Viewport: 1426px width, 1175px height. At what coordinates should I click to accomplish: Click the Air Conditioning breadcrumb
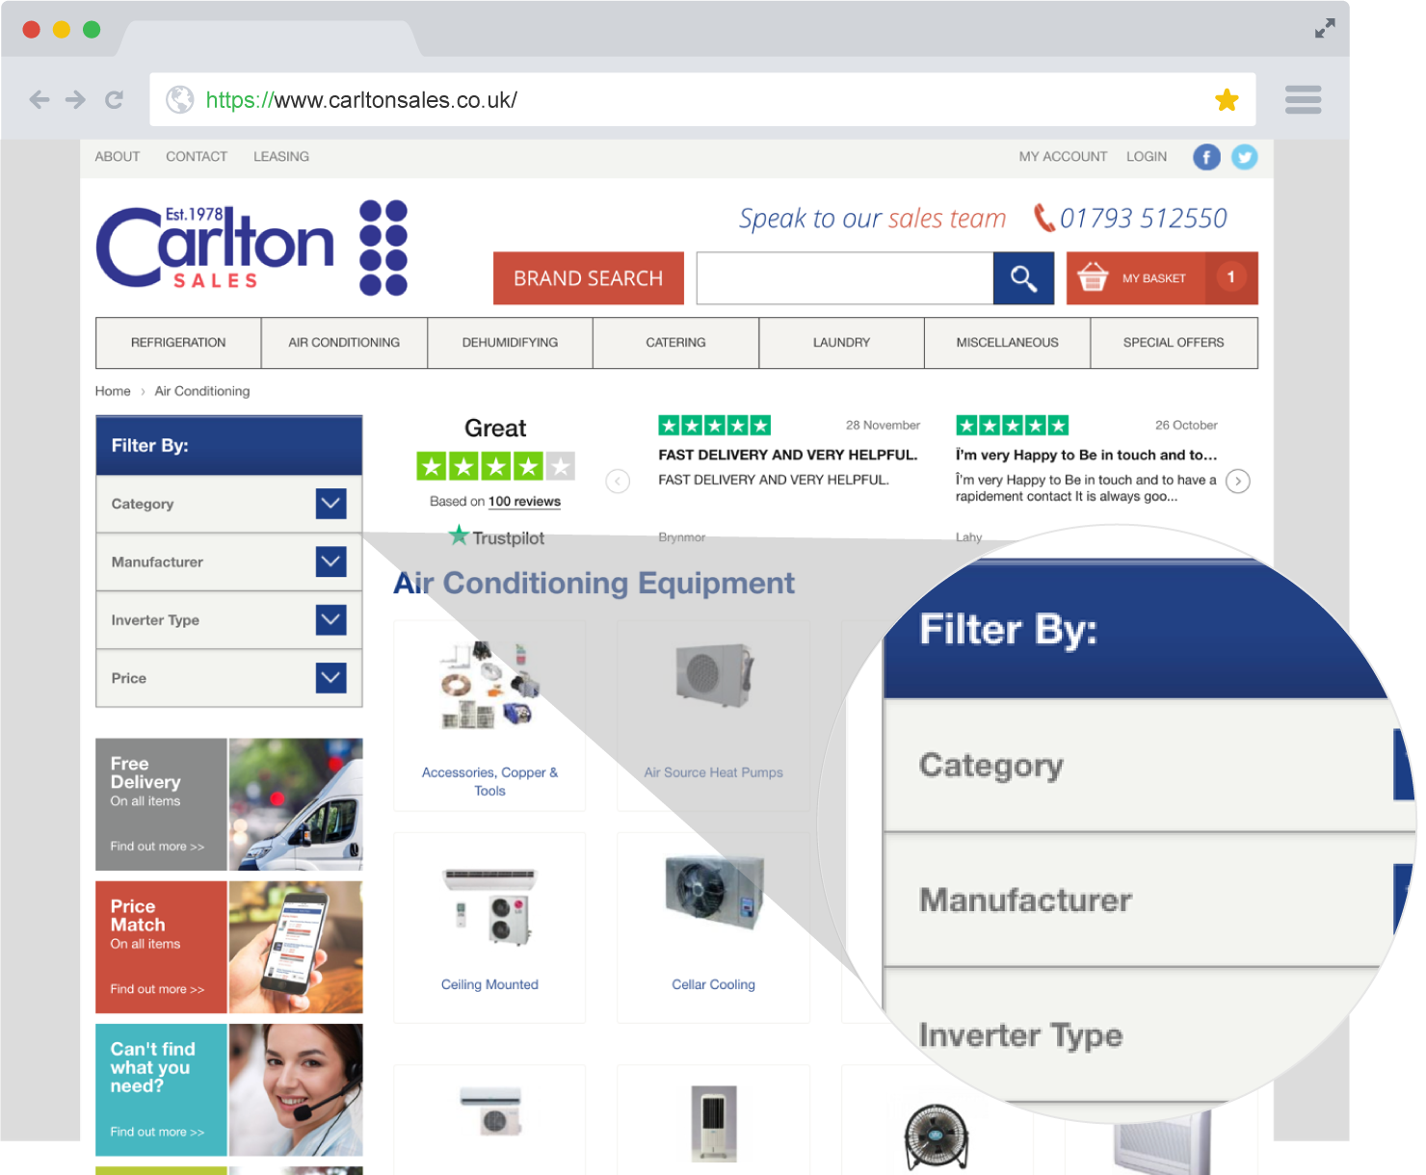tap(202, 391)
